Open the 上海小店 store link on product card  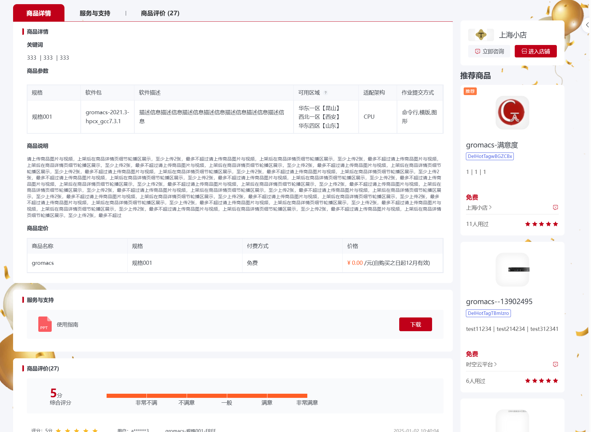(x=479, y=208)
